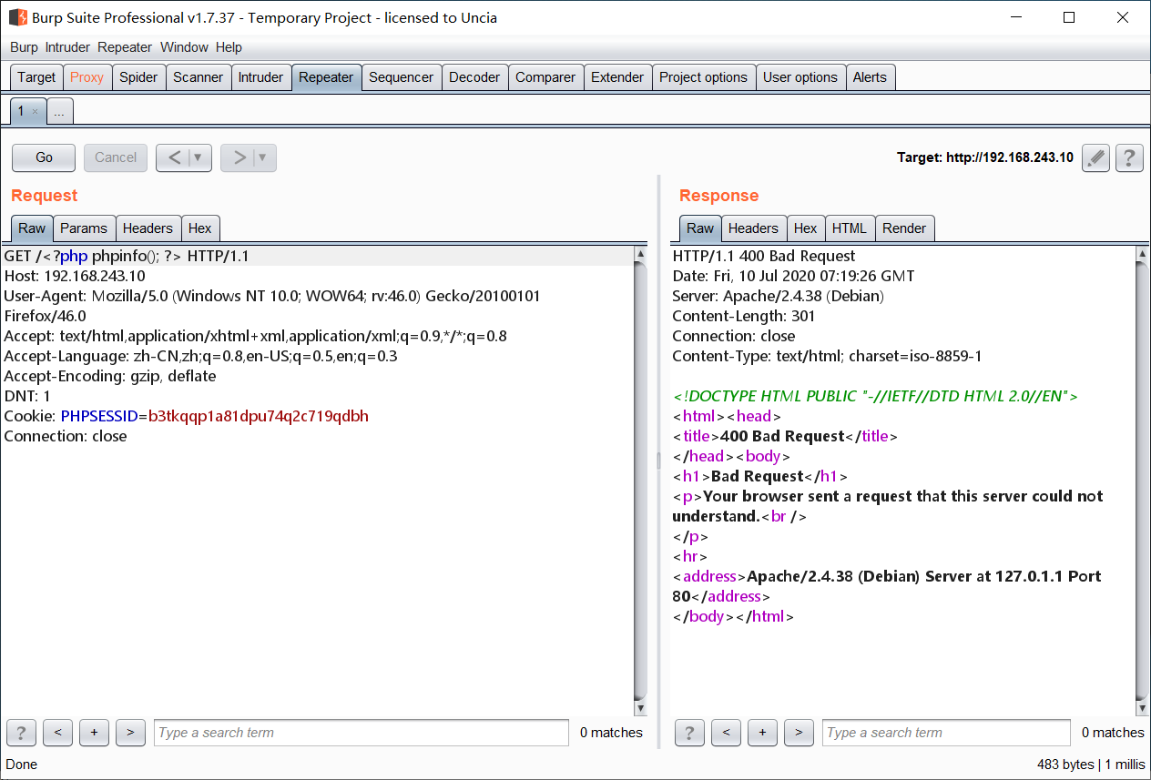Open the Burp menu
This screenshot has width=1151, height=780.
24,47
